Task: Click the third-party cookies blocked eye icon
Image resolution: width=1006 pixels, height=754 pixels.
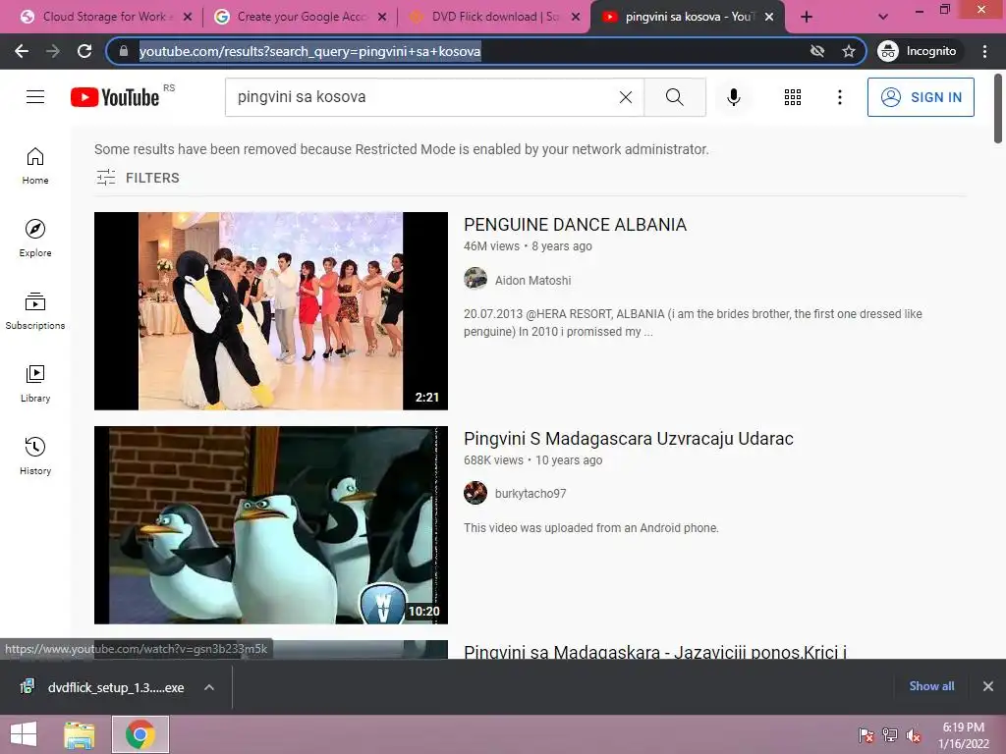Action: [x=816, y=51]
